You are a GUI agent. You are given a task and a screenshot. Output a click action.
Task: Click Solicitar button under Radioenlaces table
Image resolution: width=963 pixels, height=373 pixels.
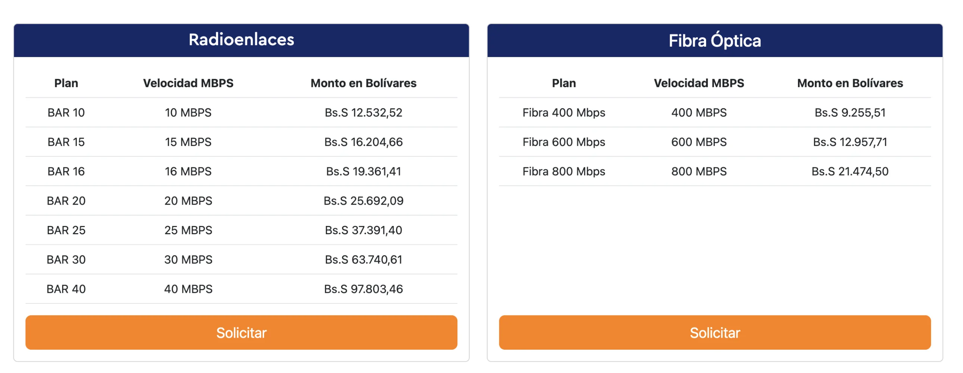coord(241,332)
